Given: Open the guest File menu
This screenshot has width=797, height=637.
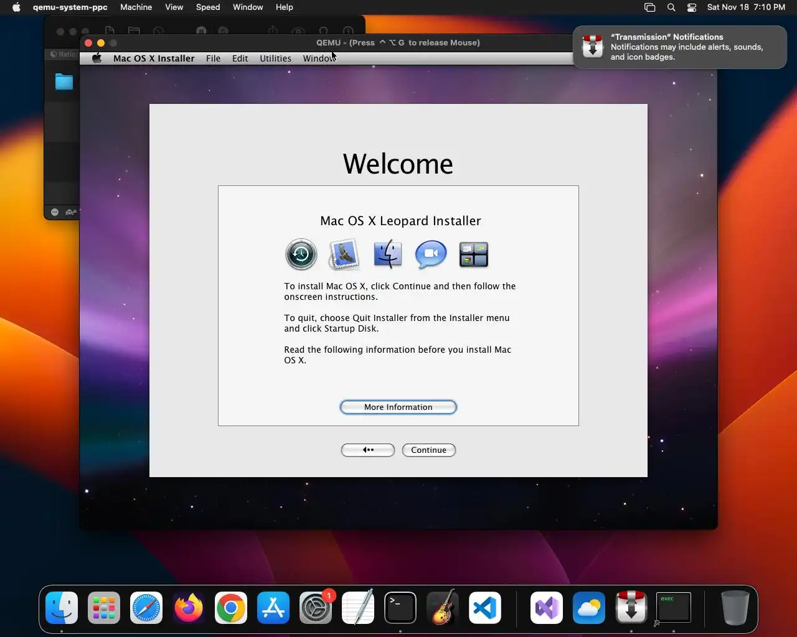Looking at the screenshot, I should (214, 58).
